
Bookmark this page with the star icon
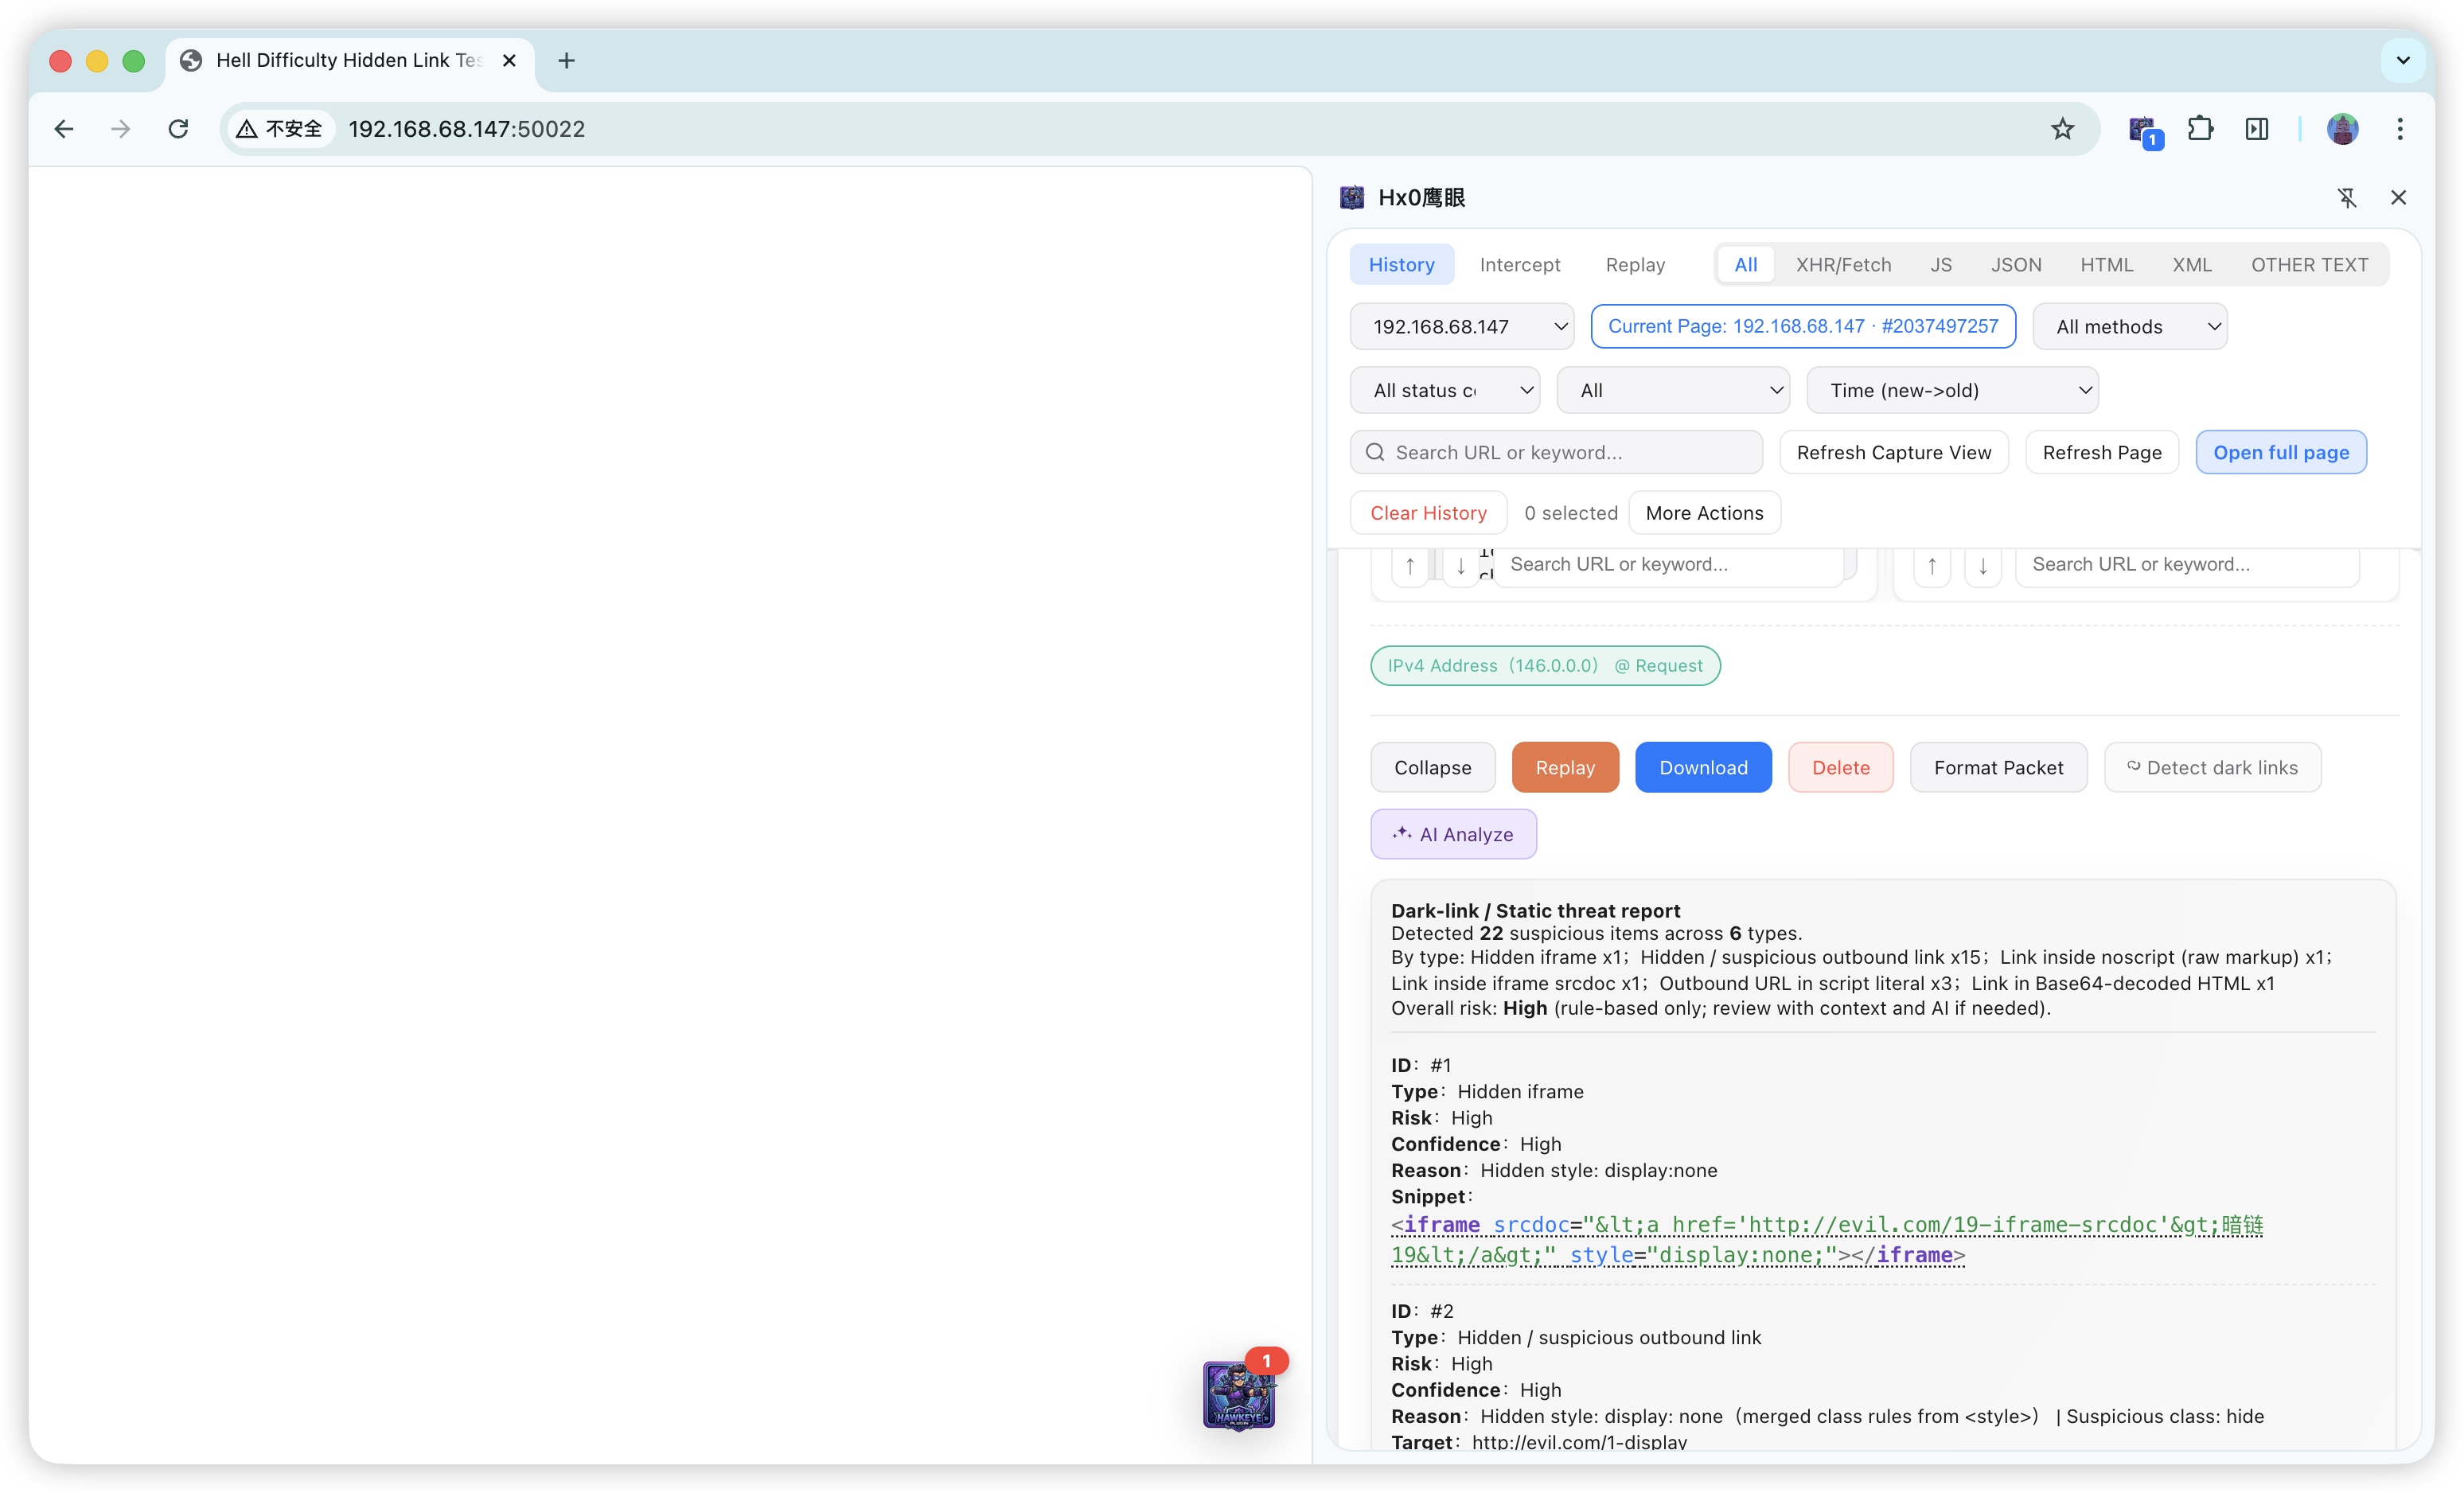(2062, 129)
